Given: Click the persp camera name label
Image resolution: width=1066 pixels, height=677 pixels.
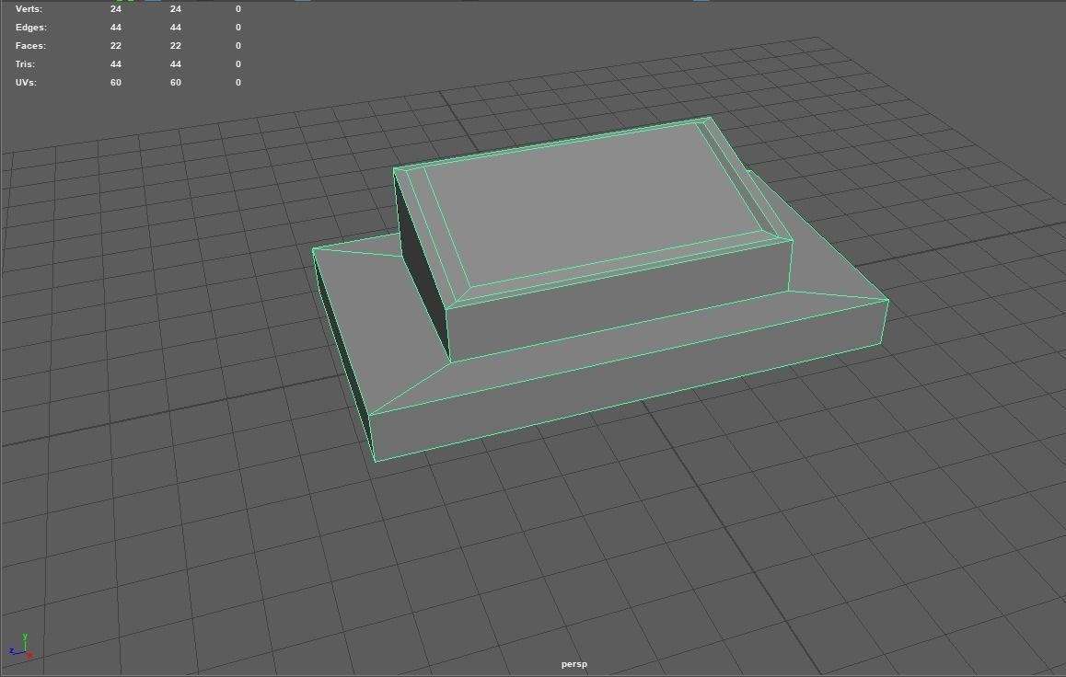Looking at the screenshot, I should pos(574,664).
